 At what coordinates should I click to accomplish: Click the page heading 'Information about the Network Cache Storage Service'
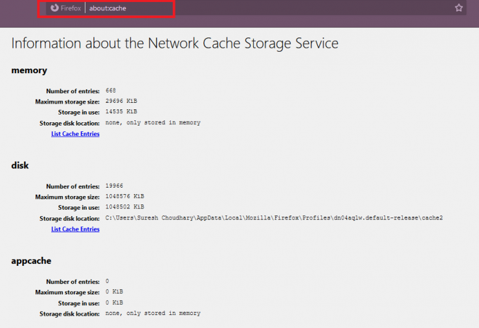[175, 43]
